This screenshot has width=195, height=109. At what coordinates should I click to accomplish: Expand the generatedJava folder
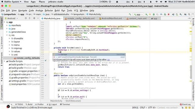[x=7, y=32]
